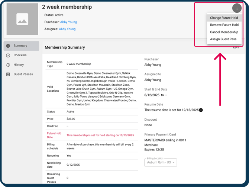Go to the Checkins tab label
Image resolution: width=249 pixels, height=187 pixels.
[x=20, y=55]
